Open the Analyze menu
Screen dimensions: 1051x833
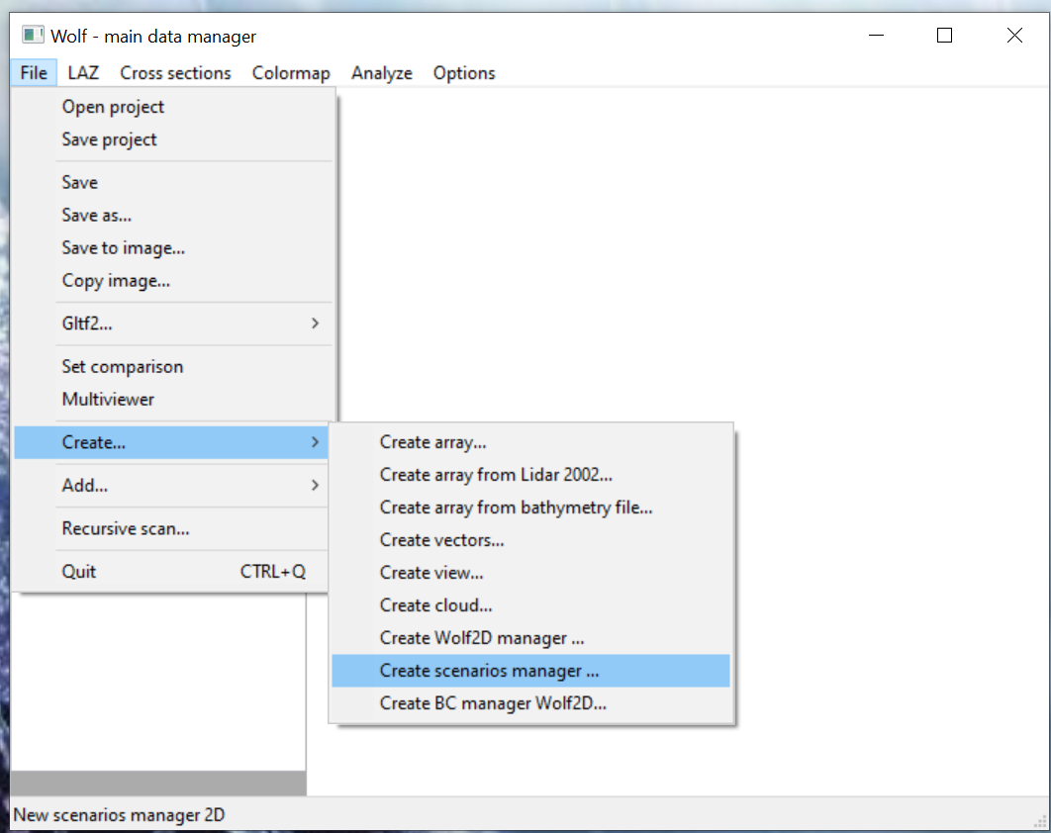click(x=381, y=73)
